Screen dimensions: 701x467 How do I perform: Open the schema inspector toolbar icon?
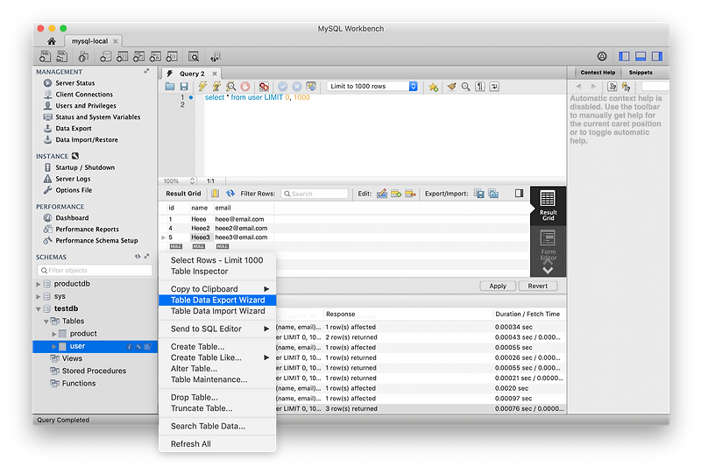[83, 57]
